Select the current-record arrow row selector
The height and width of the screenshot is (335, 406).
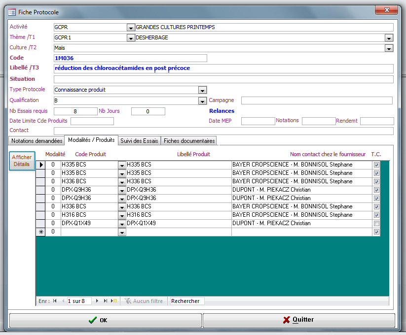pos(40,165)
